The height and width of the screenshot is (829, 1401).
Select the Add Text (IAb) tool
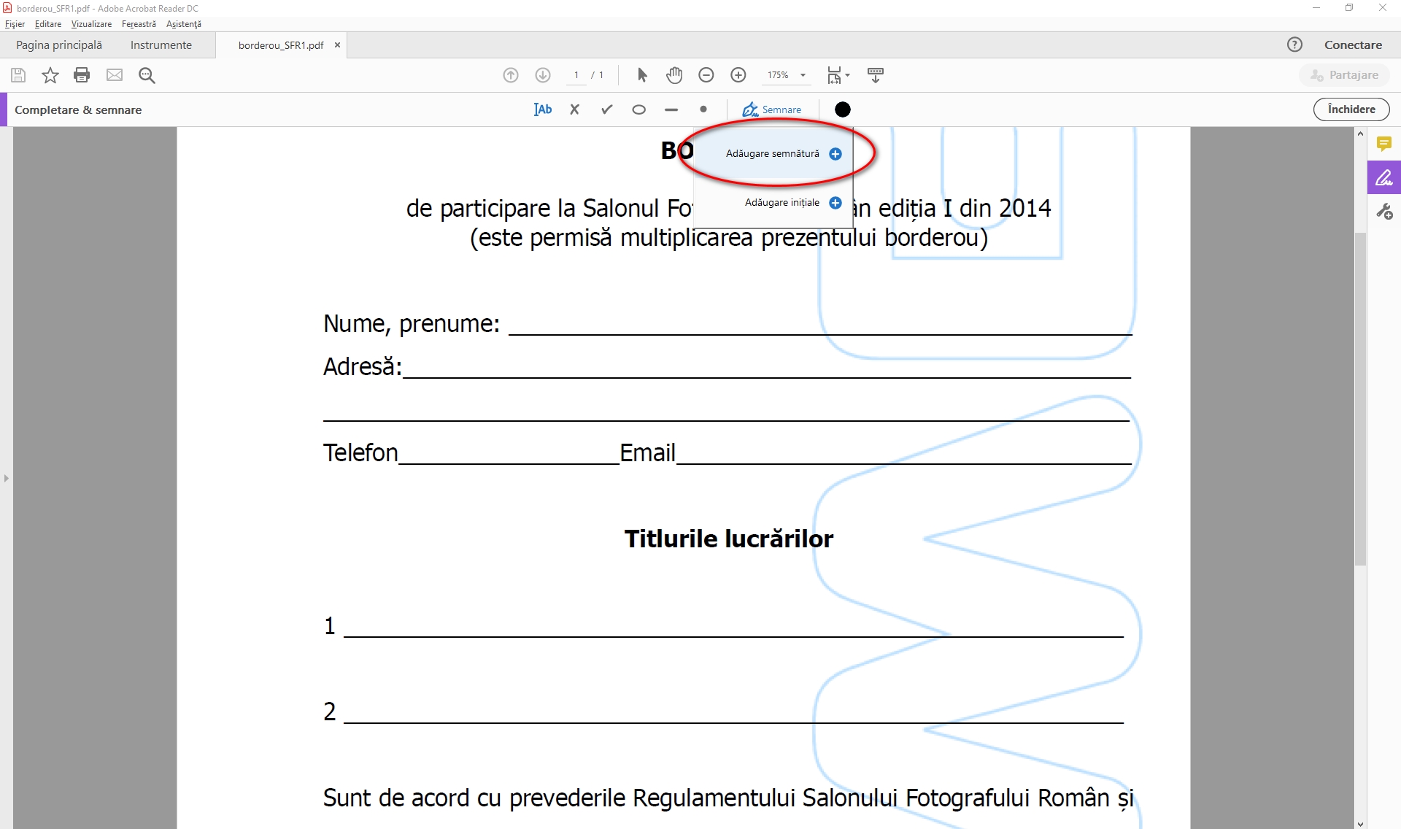543,109
